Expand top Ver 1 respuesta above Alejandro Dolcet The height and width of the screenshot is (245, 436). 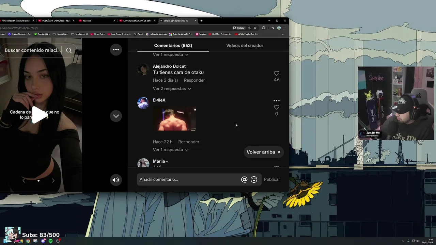(171, 55)
